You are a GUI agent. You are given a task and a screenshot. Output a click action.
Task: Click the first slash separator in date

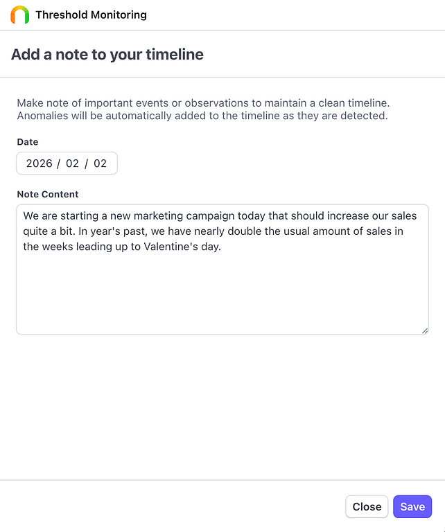(x=59, y=163)
